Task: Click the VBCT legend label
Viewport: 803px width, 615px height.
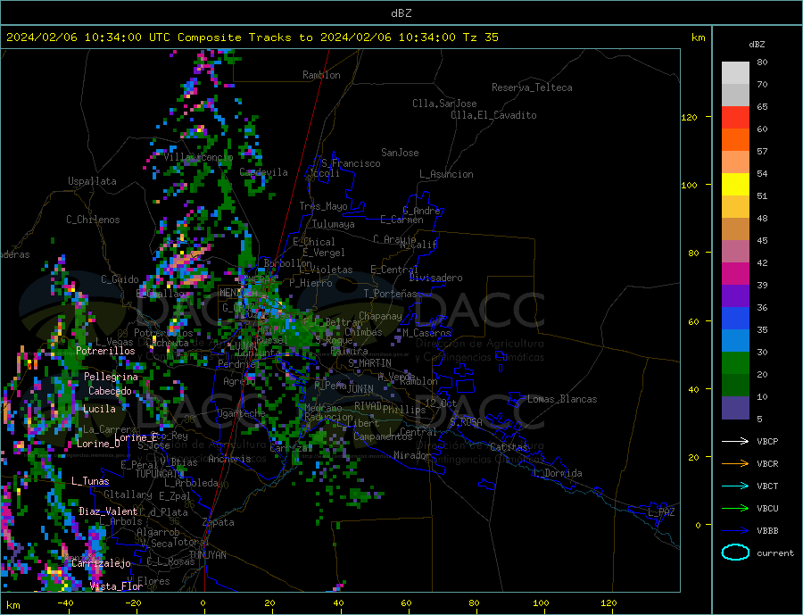Action: 767,486
